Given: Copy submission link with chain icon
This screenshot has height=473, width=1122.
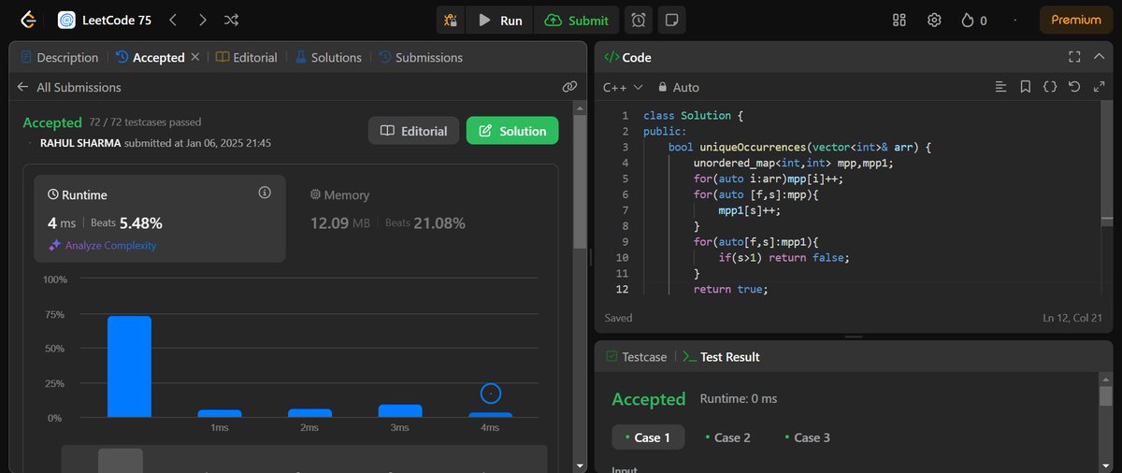Looking at the screenshot, I should [568, 87].
